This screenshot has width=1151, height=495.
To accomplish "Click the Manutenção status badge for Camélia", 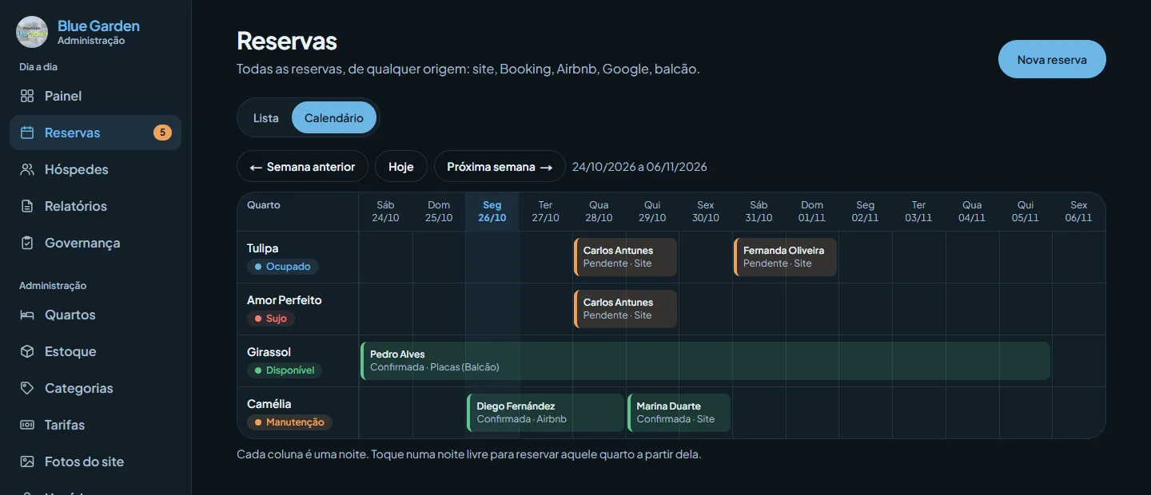I will point(289,422).
